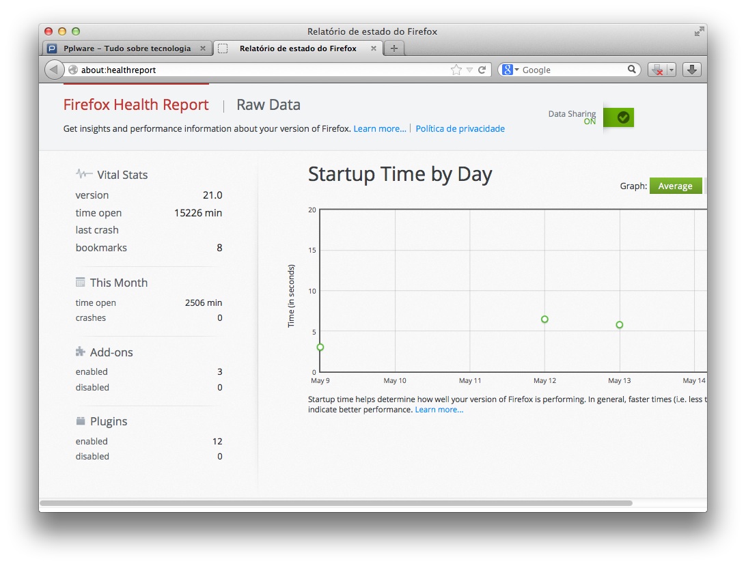Click the May 13 data point
The image size is (746, 566).
[x=620, y=325]
